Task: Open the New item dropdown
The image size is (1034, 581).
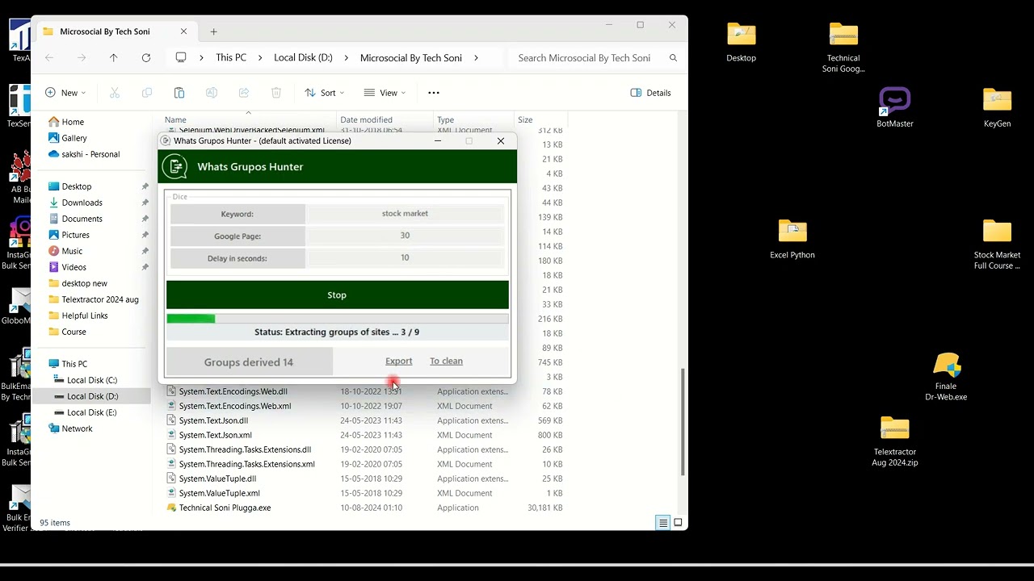Action: [65, 93]
